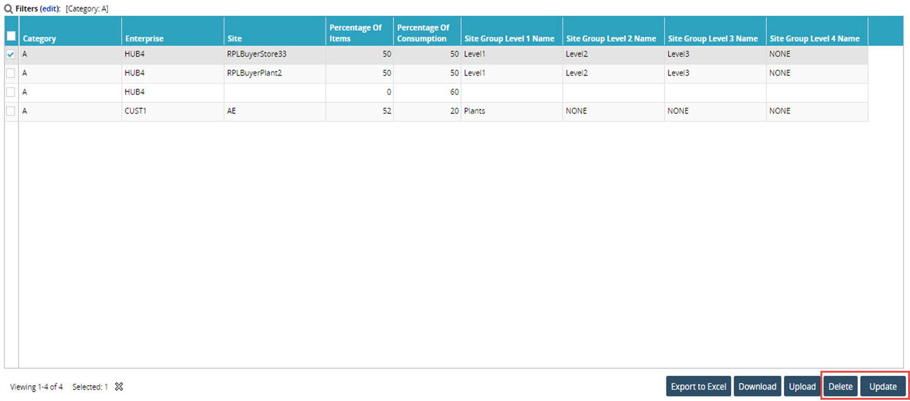Sort by Percentage Of Items header
Viewport: 910px width, 401px height.
pos(359,31)
